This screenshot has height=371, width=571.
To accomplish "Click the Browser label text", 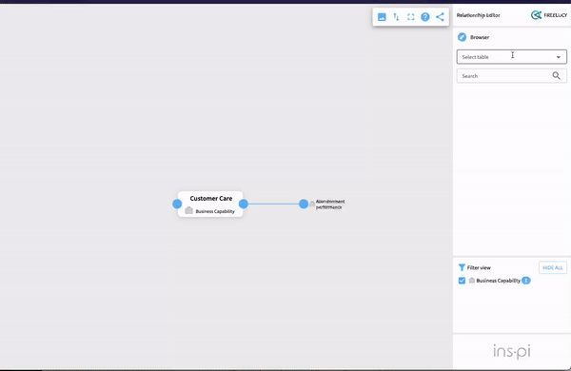I will [480, 37].
